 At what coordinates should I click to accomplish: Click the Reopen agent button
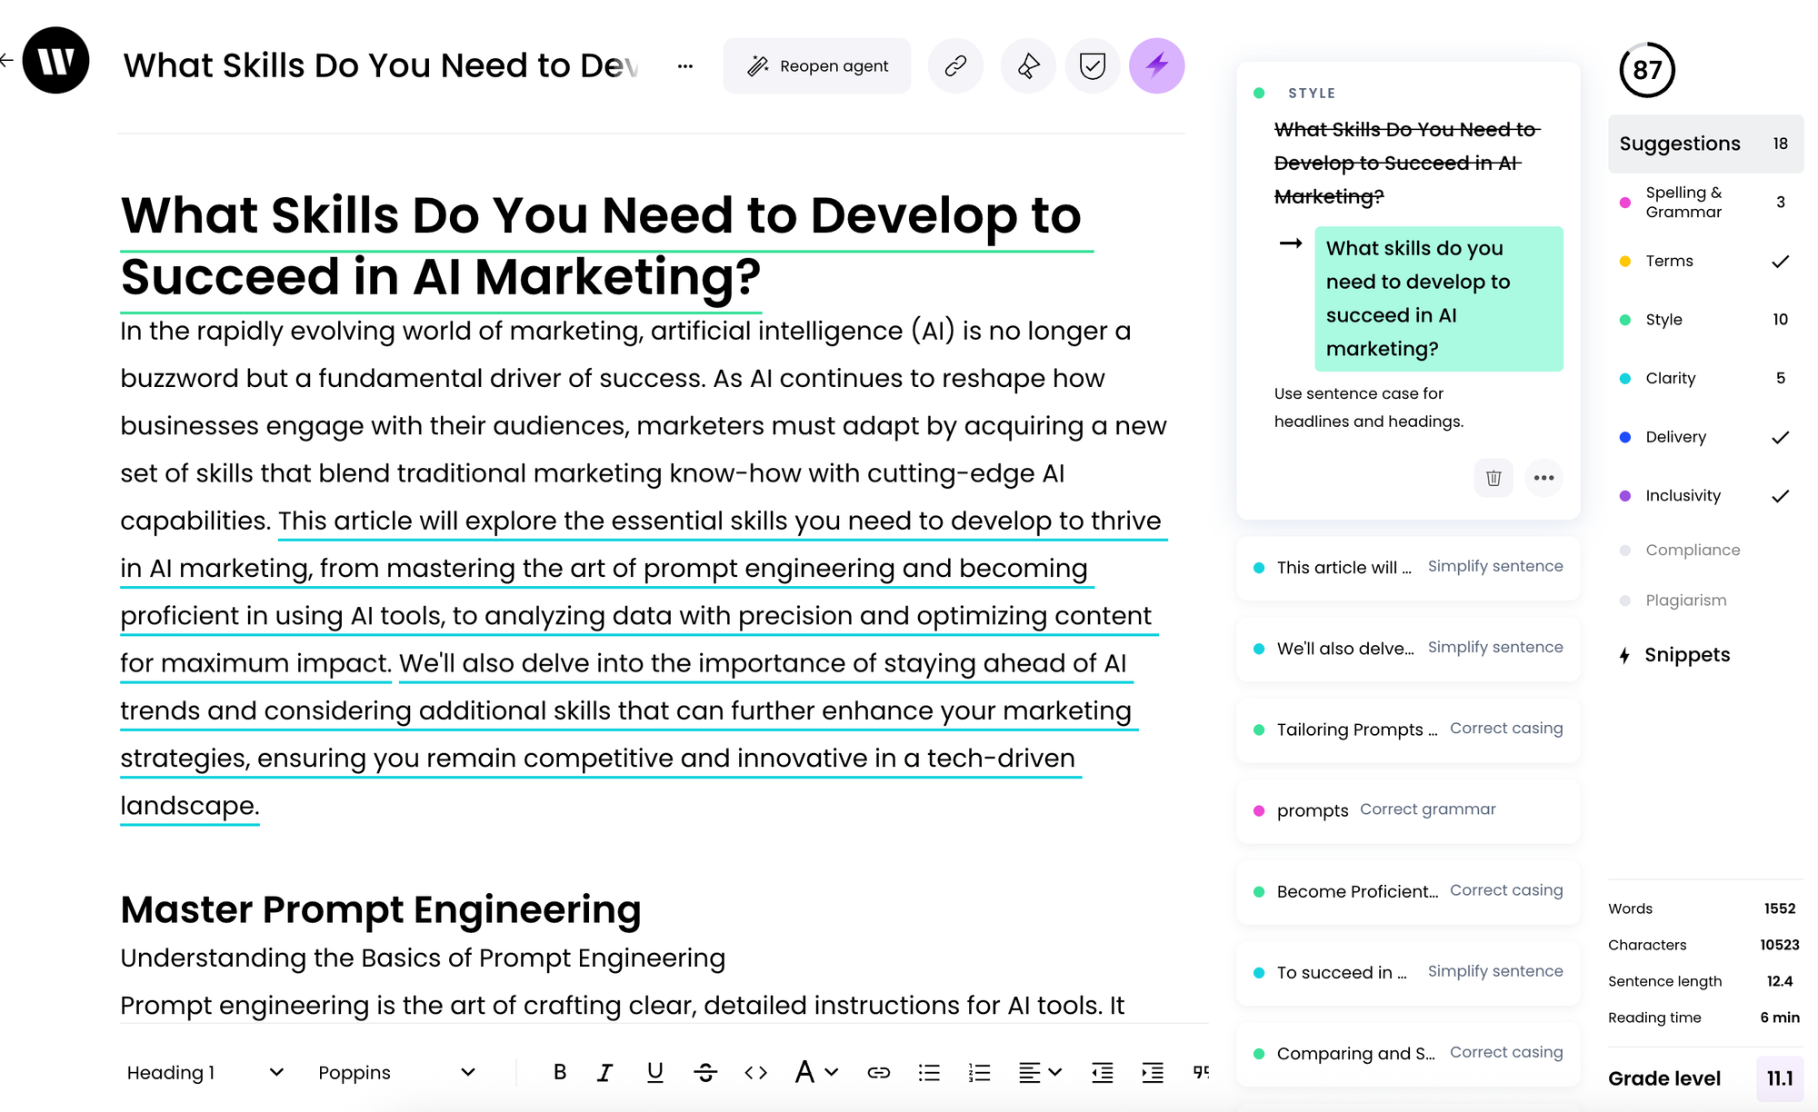816,65
